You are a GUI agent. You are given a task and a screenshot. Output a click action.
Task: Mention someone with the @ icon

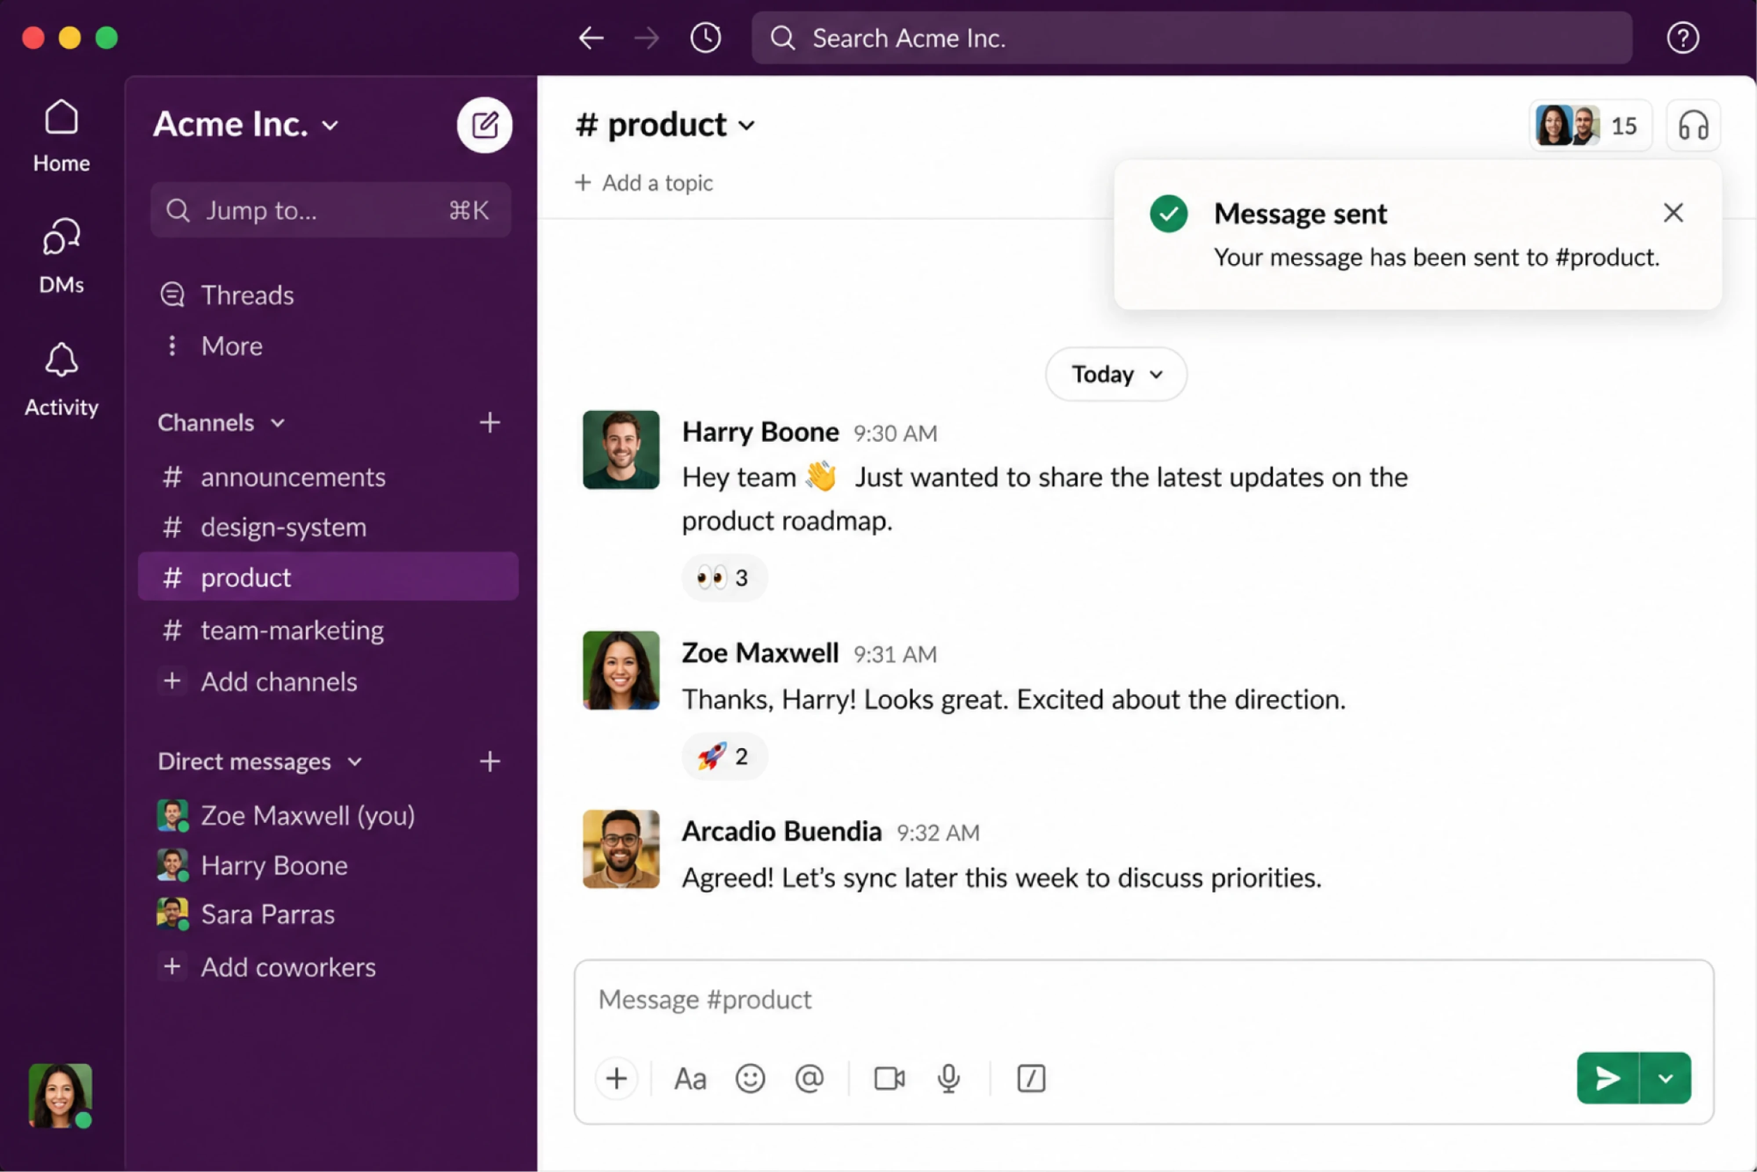tap(809, 1078)
